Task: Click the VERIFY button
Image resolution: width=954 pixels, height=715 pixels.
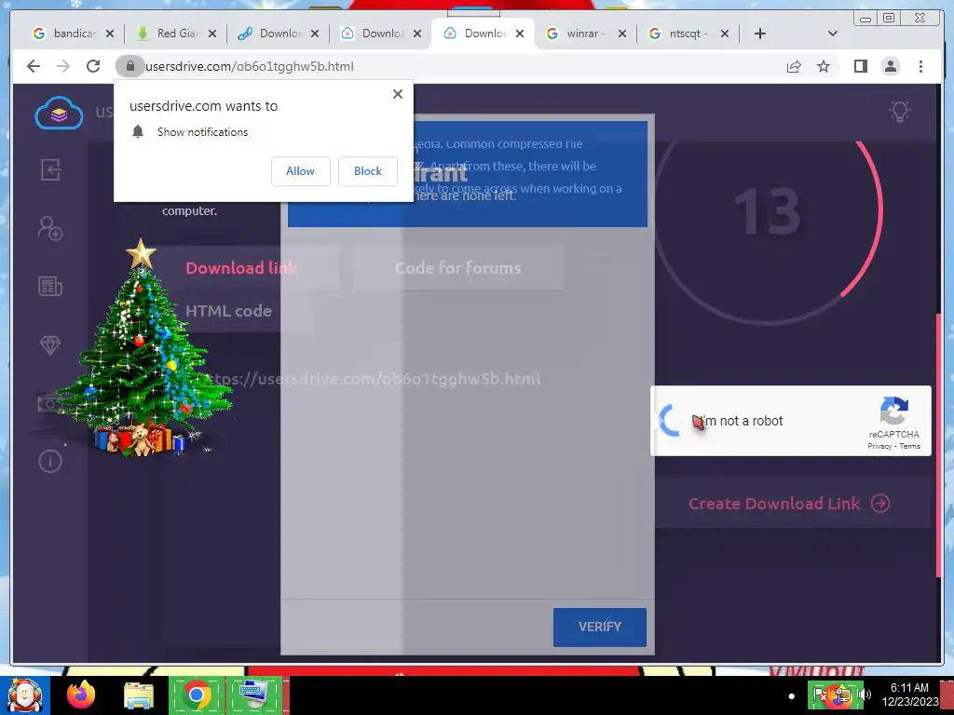Action: coord(600,627)
